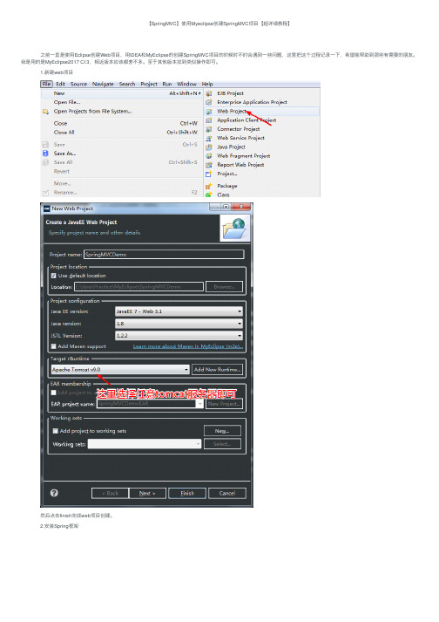Click the Next > button
The image size is (439, 622).
tap(147, 493)
